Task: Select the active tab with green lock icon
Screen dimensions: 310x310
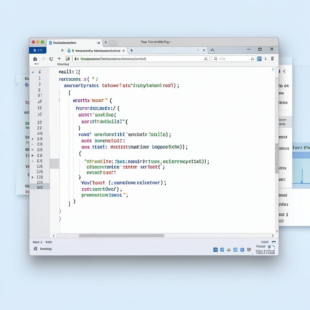Action: click(96, 51)
